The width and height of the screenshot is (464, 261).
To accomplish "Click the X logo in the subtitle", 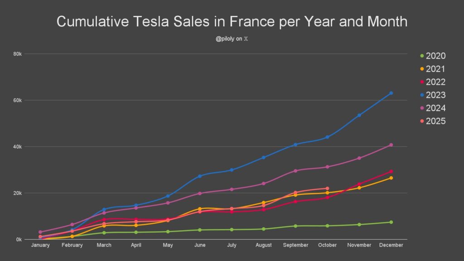I will (246, 39).
